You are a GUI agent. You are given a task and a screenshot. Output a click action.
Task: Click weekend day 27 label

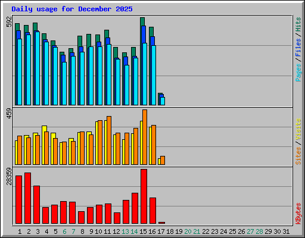(x=250, y=231)
